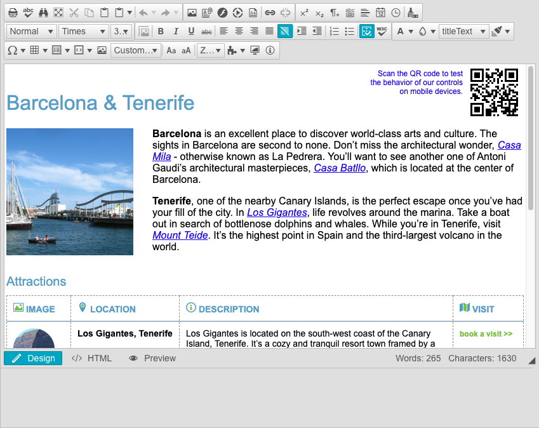
Task: Click the Select All icon
Action: [x=58, y=13]
